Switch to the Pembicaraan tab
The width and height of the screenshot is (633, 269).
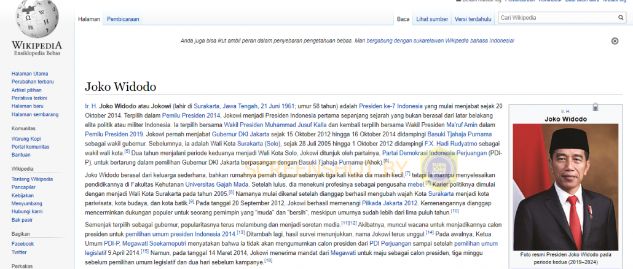click(123, 19)
